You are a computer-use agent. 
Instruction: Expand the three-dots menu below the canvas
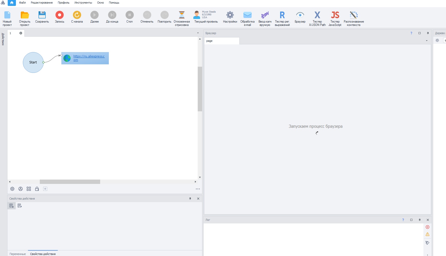coord(198,189)
